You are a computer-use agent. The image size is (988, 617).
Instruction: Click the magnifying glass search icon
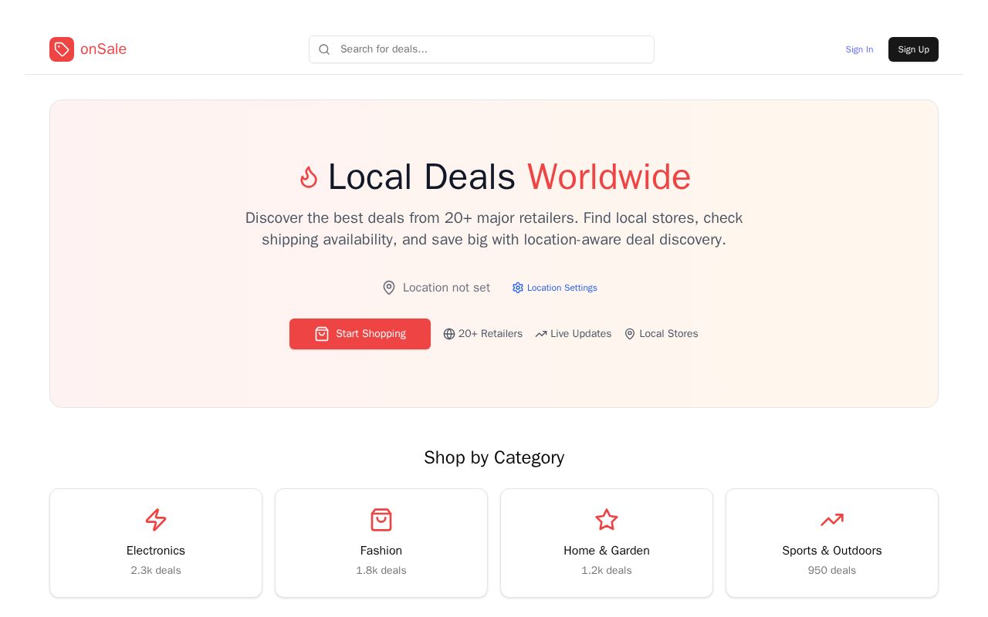324,49
